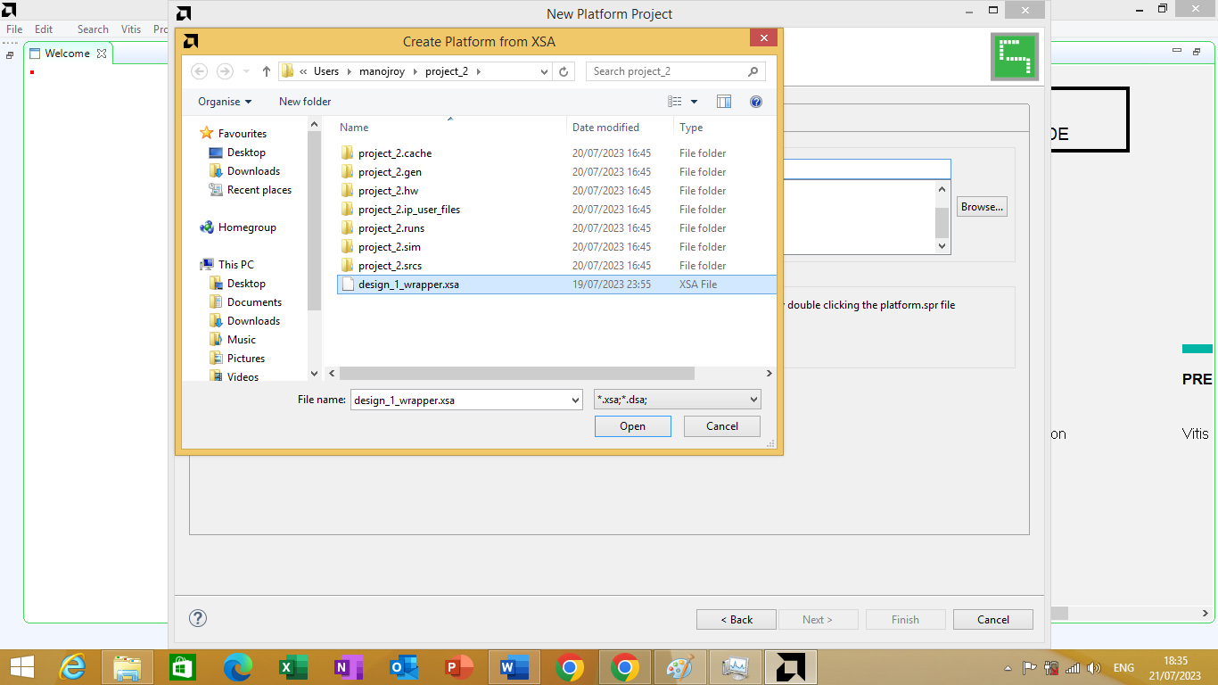This screenshot has height=685, width=1218.
Task: Click Open to load the XSA
Action: [x=633, y=426]
